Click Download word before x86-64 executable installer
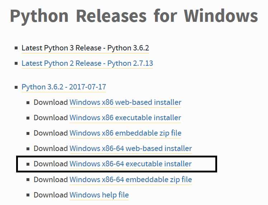The width and height of the screenshot is (268, 205). (x=51, y=164)
